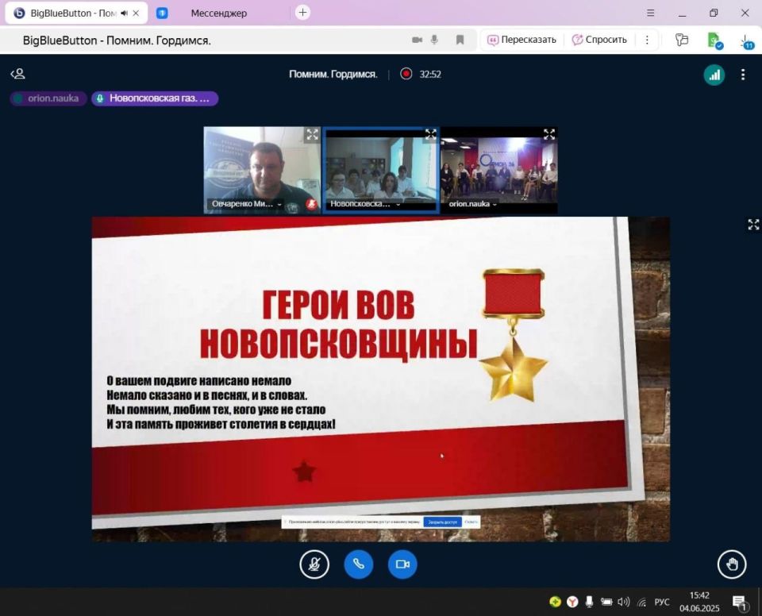Click the Пересказать button in the browser
Viewport: 762px width, 616px height.
[521, 40]
